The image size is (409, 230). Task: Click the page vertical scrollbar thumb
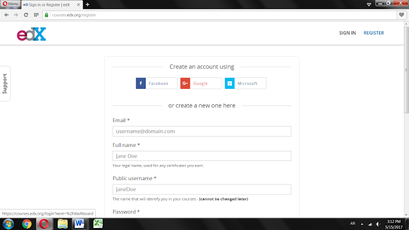click(x=406, y=70)
